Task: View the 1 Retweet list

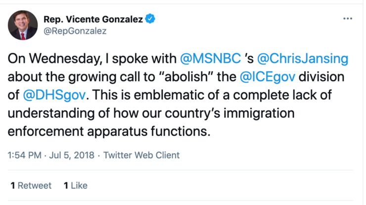Action: point(31,186)
